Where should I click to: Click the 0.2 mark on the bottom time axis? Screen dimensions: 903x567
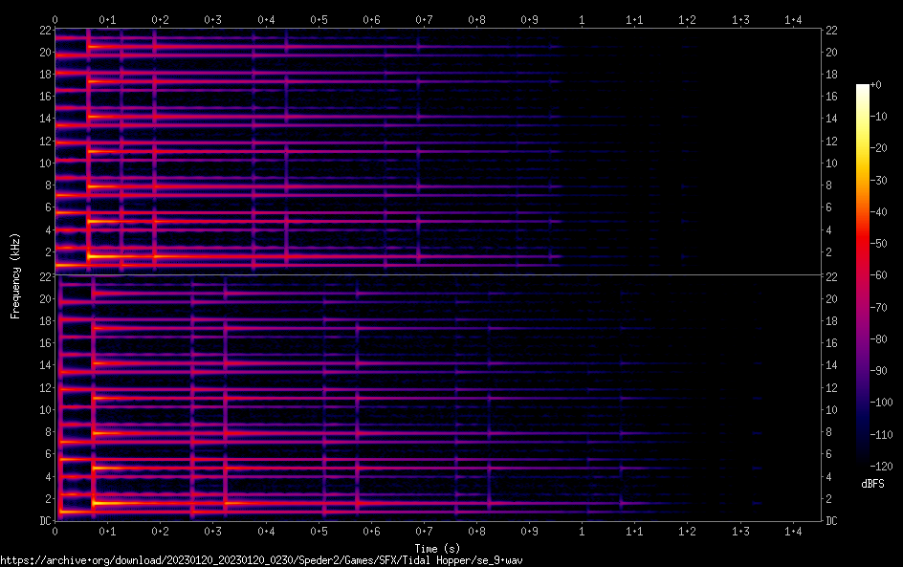click(x=160, y=531)
